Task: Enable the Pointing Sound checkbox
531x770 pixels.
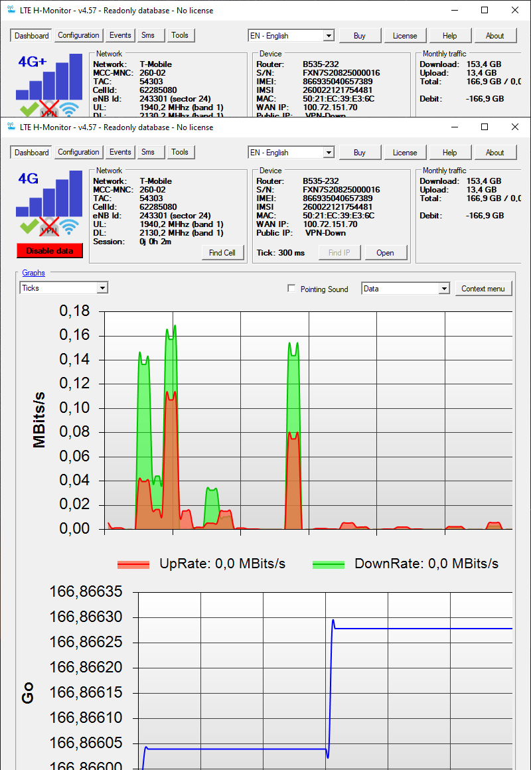Action: 291,289
